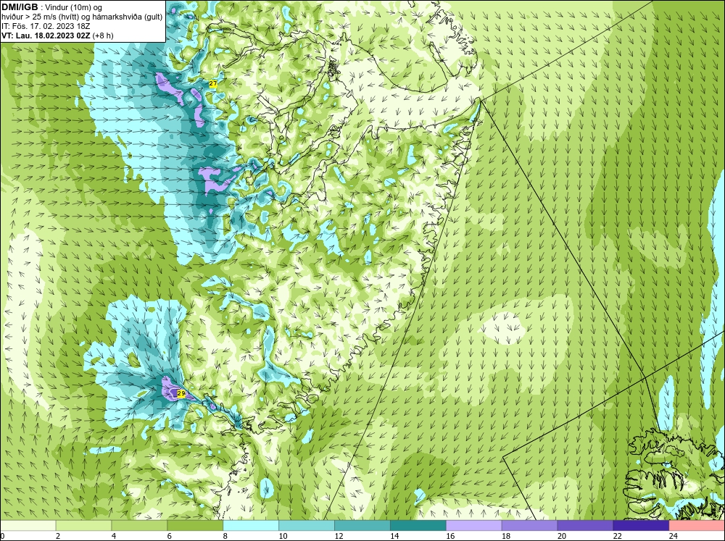Screen dimensions: 725x541
Task: Click the legend text mentioning hviður > 25 m/s
Action: pos(82,17)
